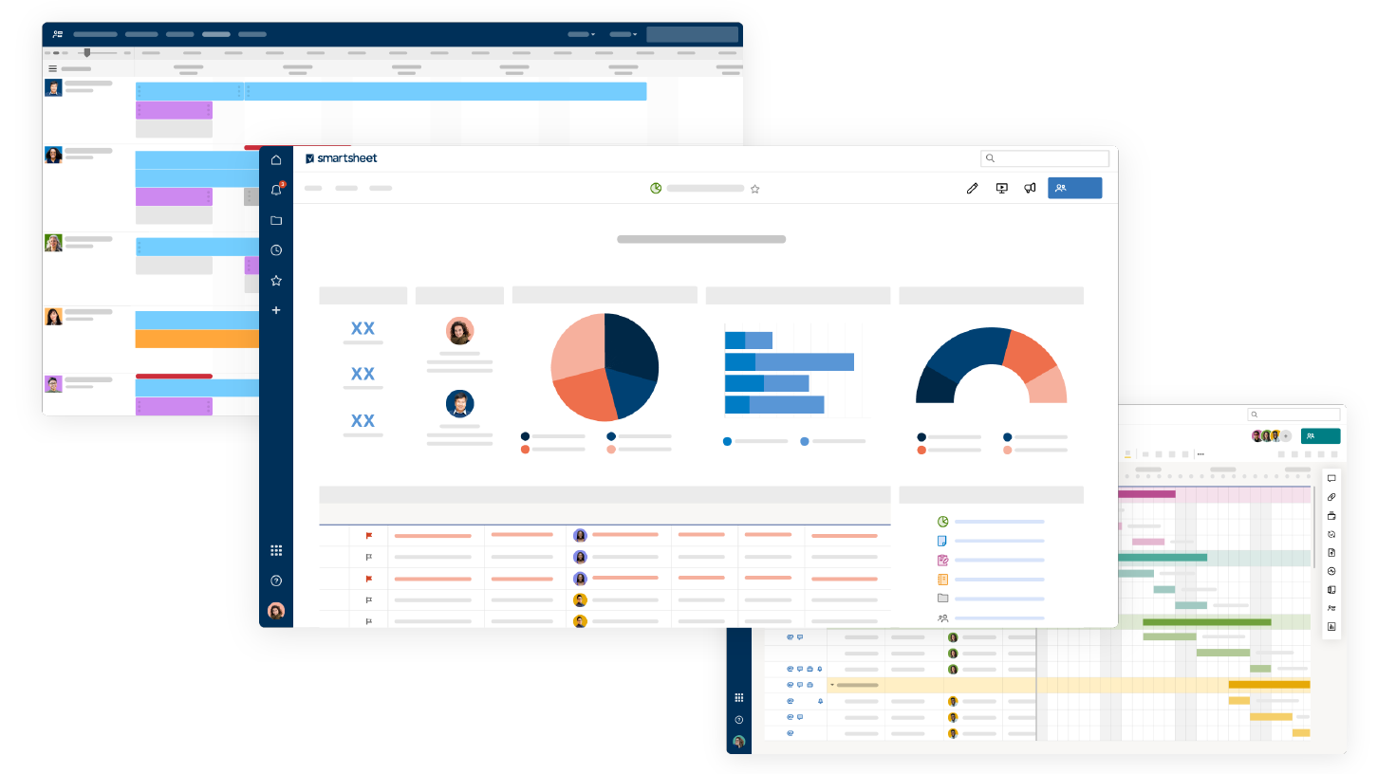Screen dimensions: 1377x774
Task: Open notifications bell with red badge
Action: tap(276, 190)
